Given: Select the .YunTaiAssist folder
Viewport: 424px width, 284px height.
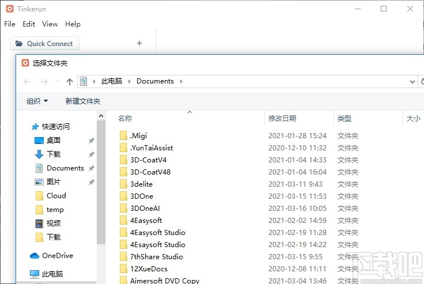Looking at the screenshot, I should click(x=152, y=147).
